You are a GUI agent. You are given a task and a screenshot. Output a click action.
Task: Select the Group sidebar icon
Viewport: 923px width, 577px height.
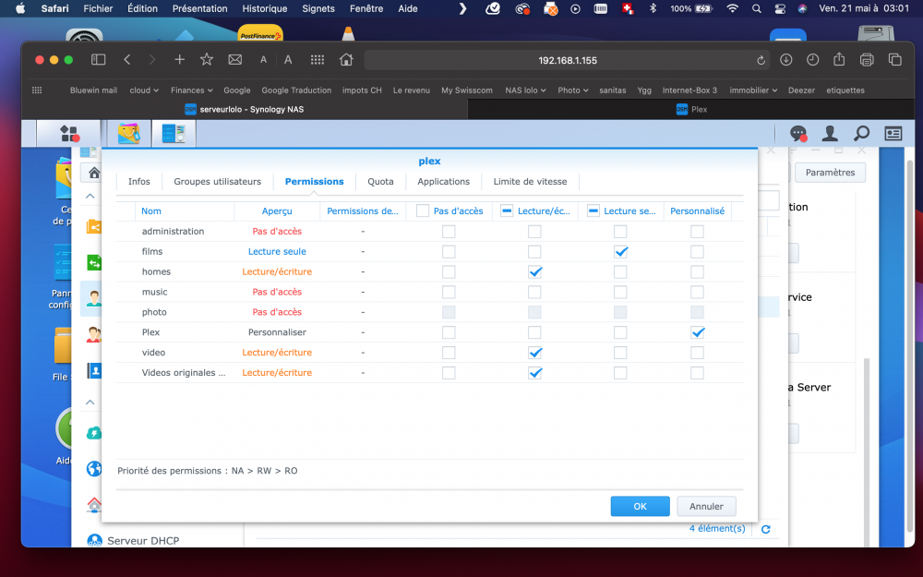tap(94, 334)
